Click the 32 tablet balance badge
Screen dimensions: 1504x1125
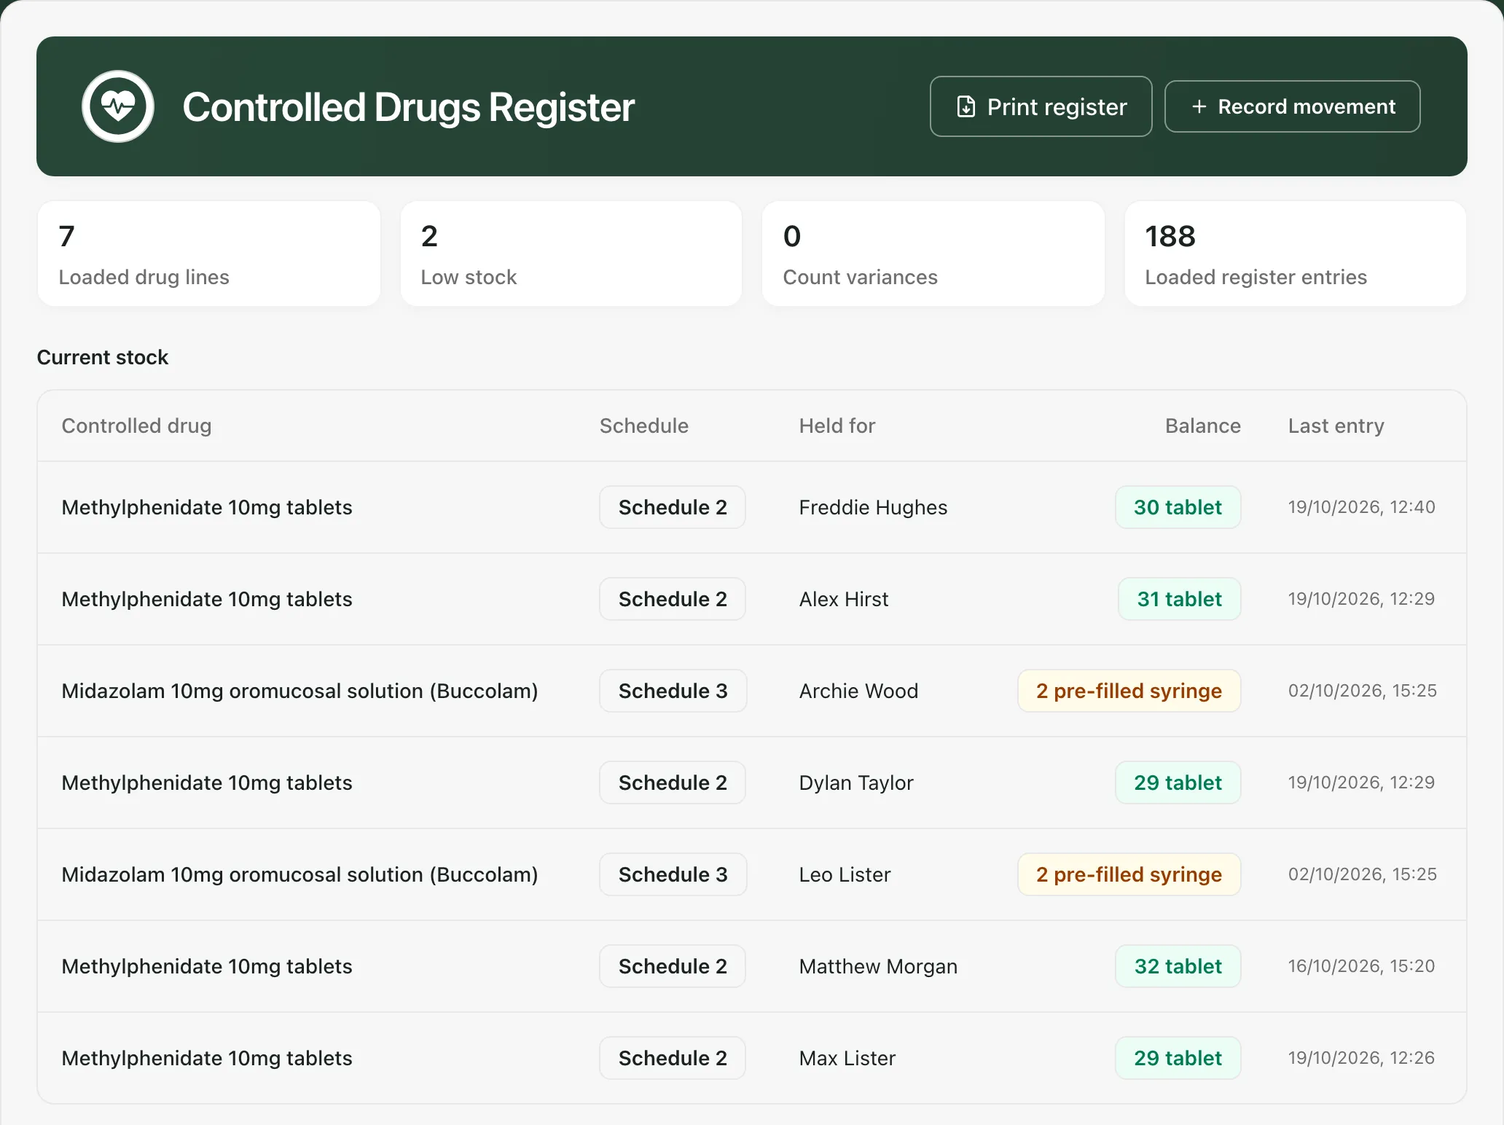(1178, 966)
